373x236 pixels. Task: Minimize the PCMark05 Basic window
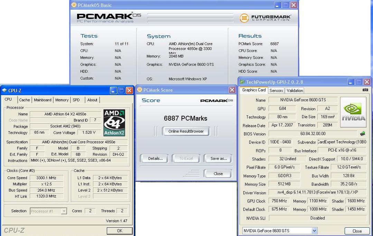tap(277, 5)
